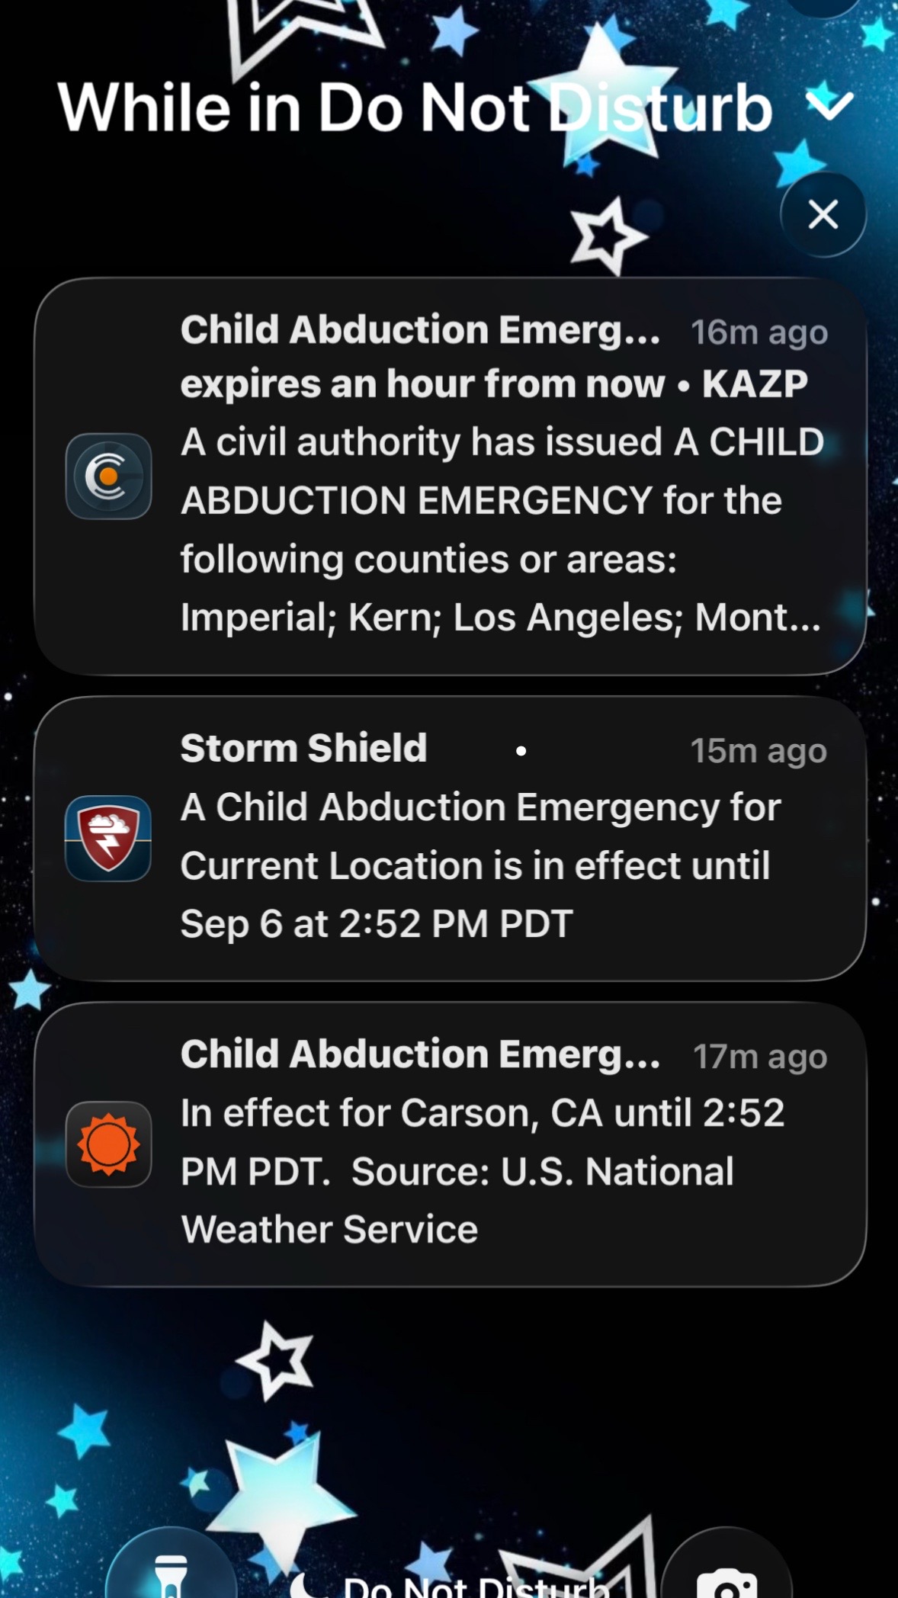Viewport: 898px width, 1598px height.
Task: Collapse the While in Do Not Disturb chevron
Action: 829,107
